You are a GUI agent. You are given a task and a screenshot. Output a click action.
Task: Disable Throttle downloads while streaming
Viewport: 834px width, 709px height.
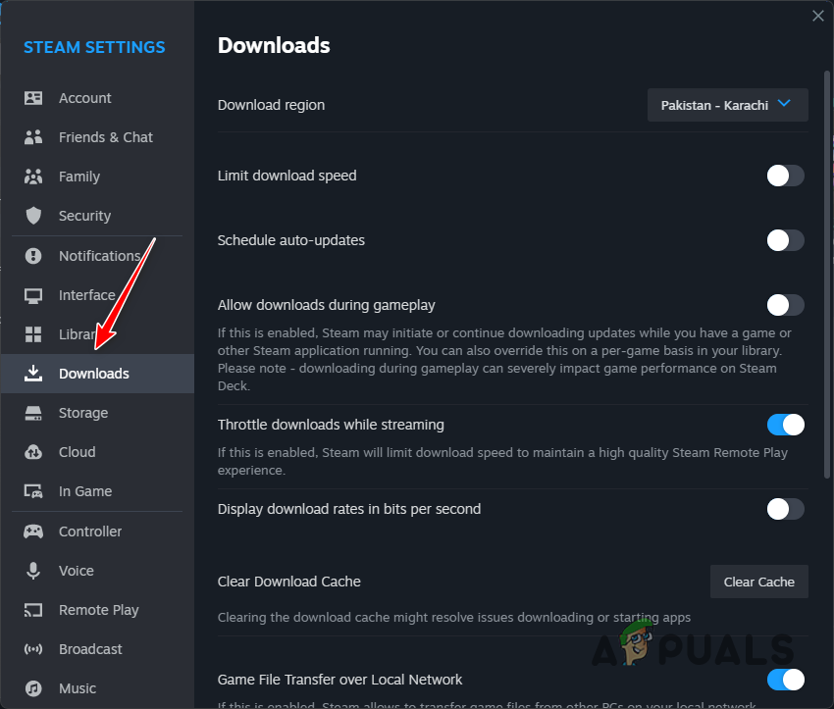point(785,425)
